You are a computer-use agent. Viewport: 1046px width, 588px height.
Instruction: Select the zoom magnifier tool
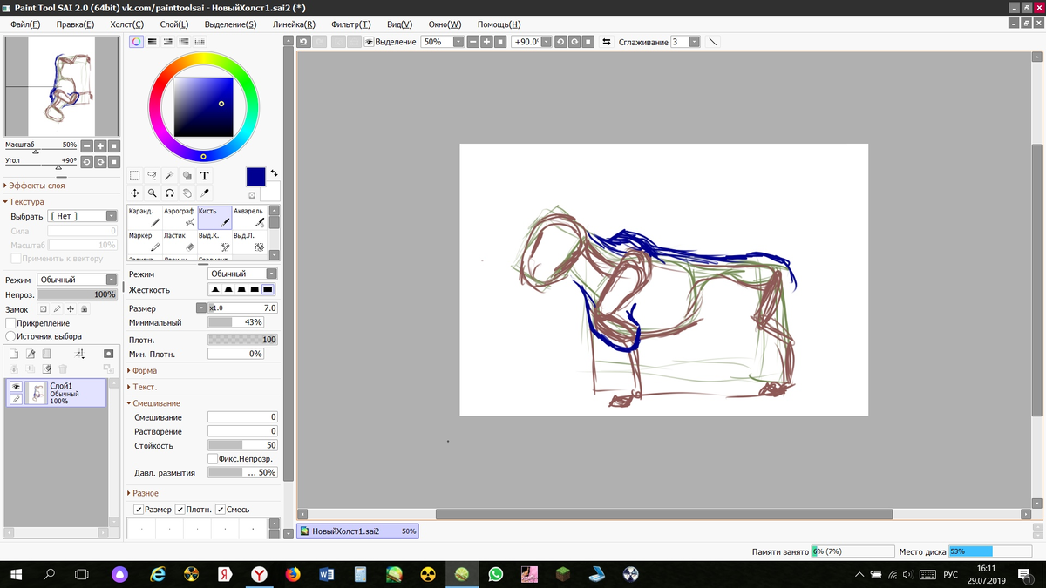(x=153, y=193)
